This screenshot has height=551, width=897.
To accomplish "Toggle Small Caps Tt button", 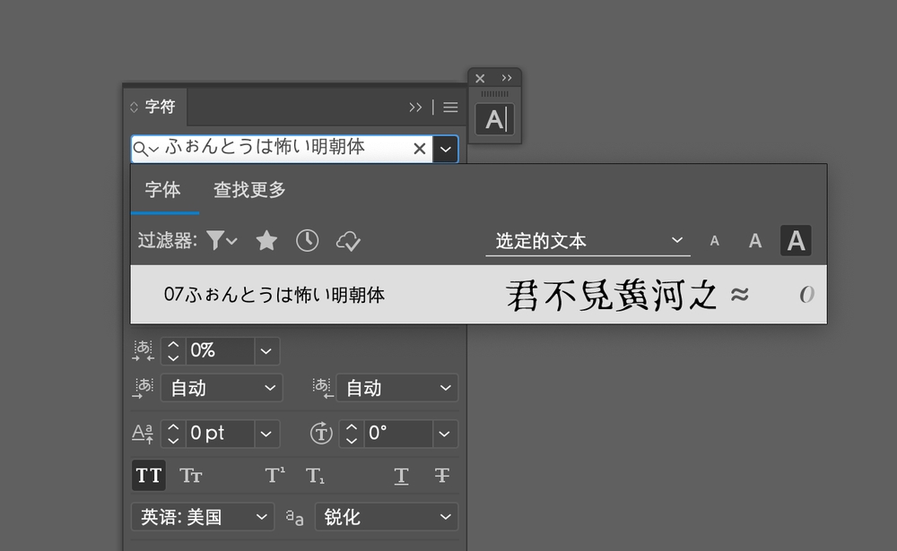I will tap(190, 475).
